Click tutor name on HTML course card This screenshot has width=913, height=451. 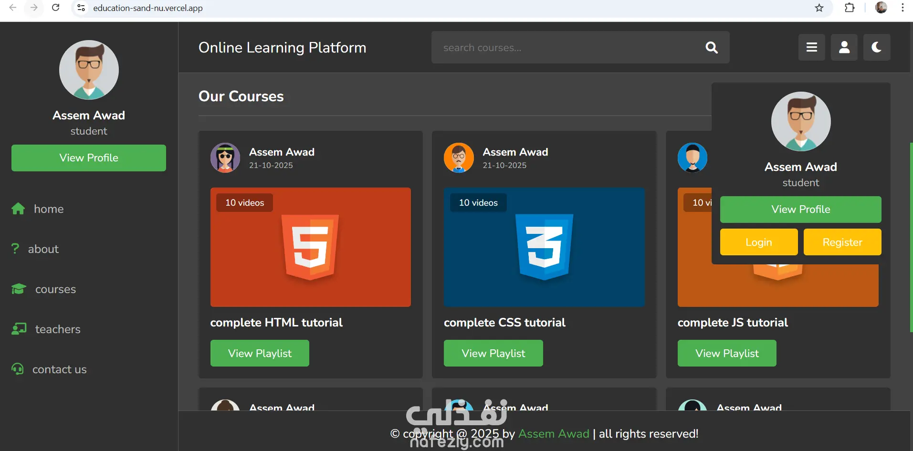(x=282, y=152)
